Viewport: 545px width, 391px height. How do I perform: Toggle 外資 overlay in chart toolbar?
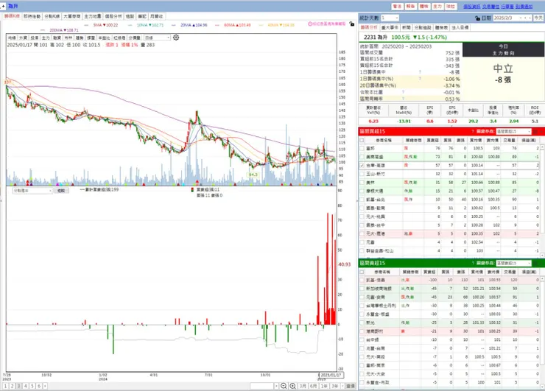[x=24, y=38]
